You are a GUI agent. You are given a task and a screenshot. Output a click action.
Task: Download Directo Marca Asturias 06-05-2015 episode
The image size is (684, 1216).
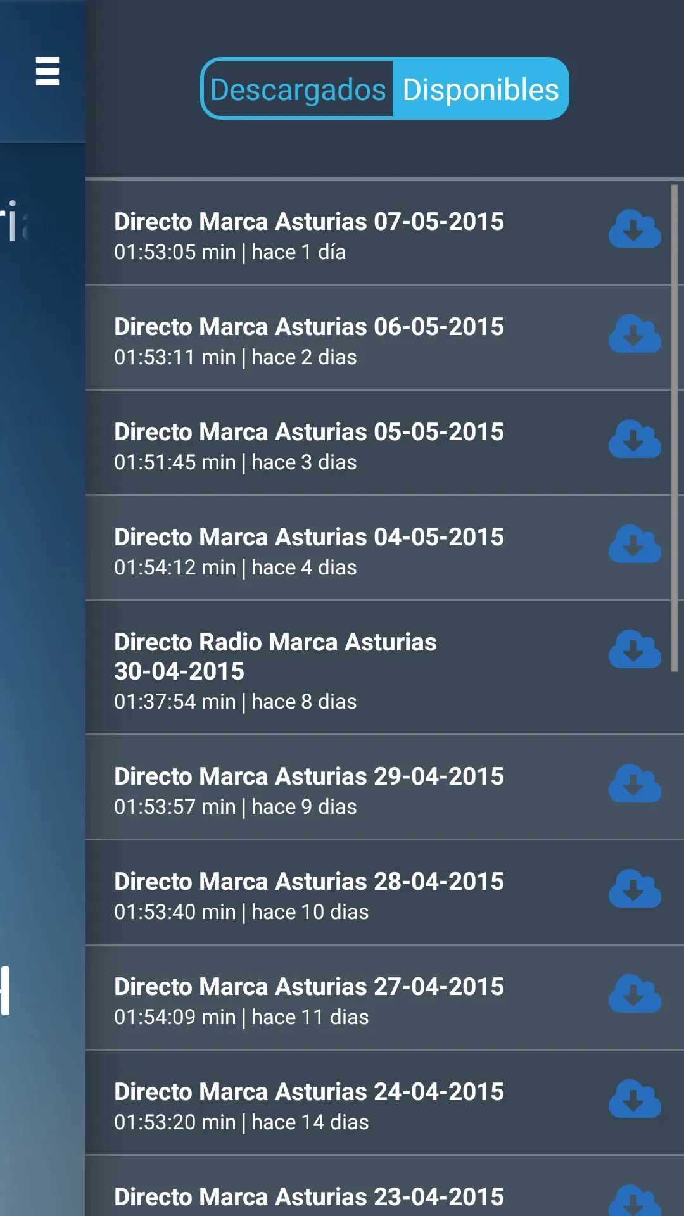(635, 334)
